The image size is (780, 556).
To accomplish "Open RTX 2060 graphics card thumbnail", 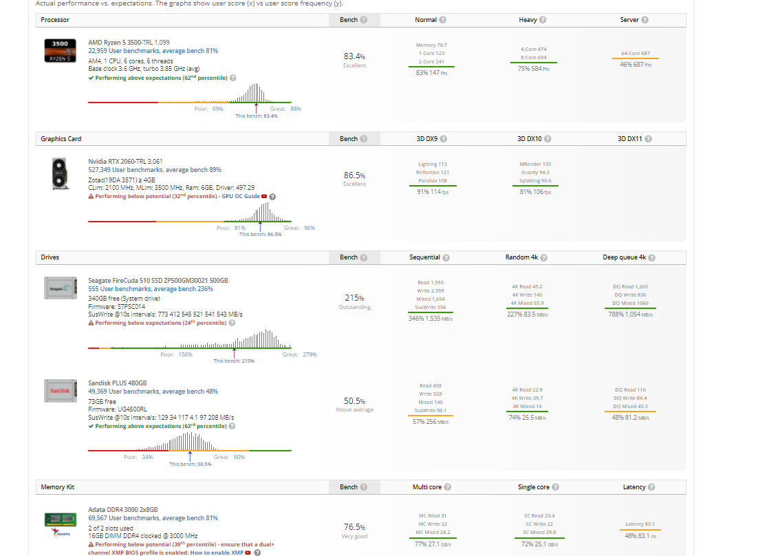I will [60, 173].
